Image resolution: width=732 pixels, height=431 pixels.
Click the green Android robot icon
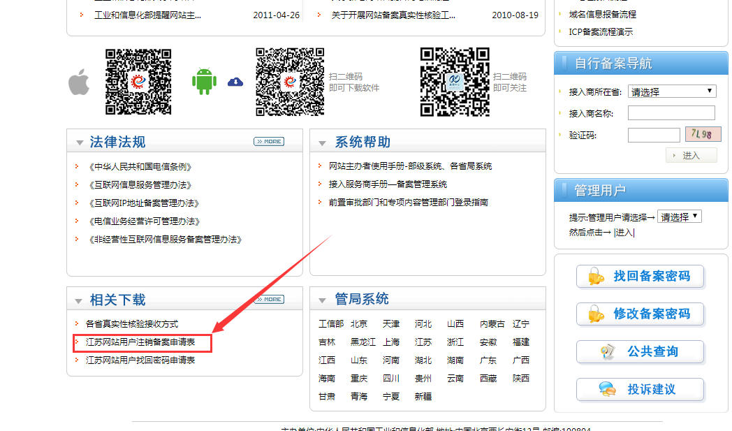pos(204,82)
